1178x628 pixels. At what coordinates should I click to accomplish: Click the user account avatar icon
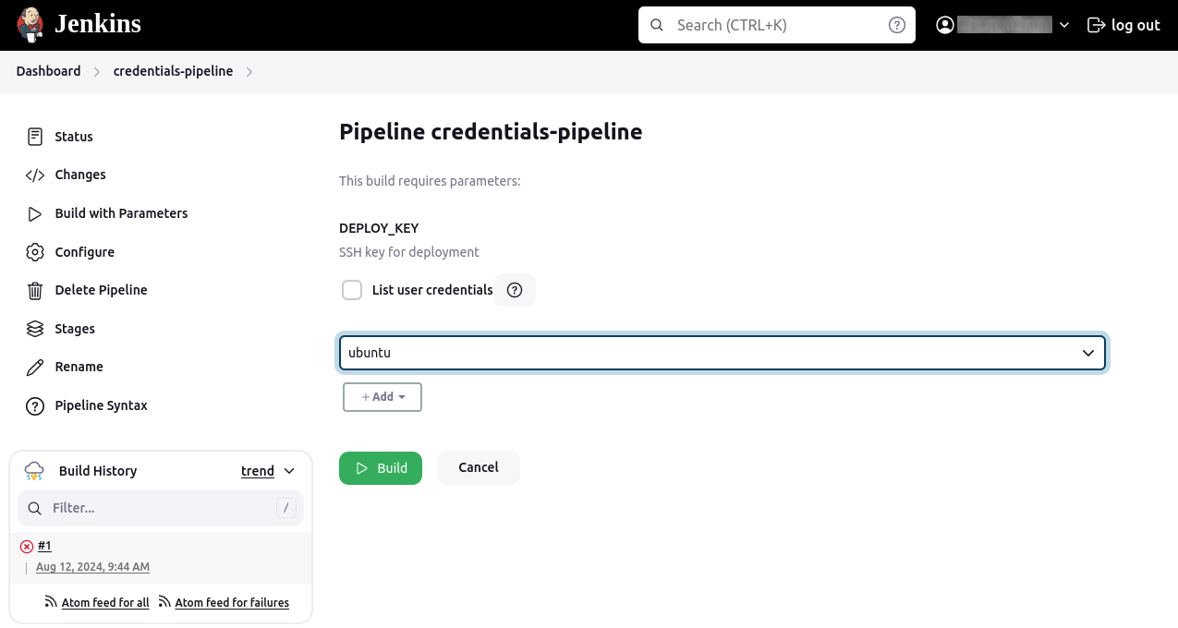coord(944,25)
